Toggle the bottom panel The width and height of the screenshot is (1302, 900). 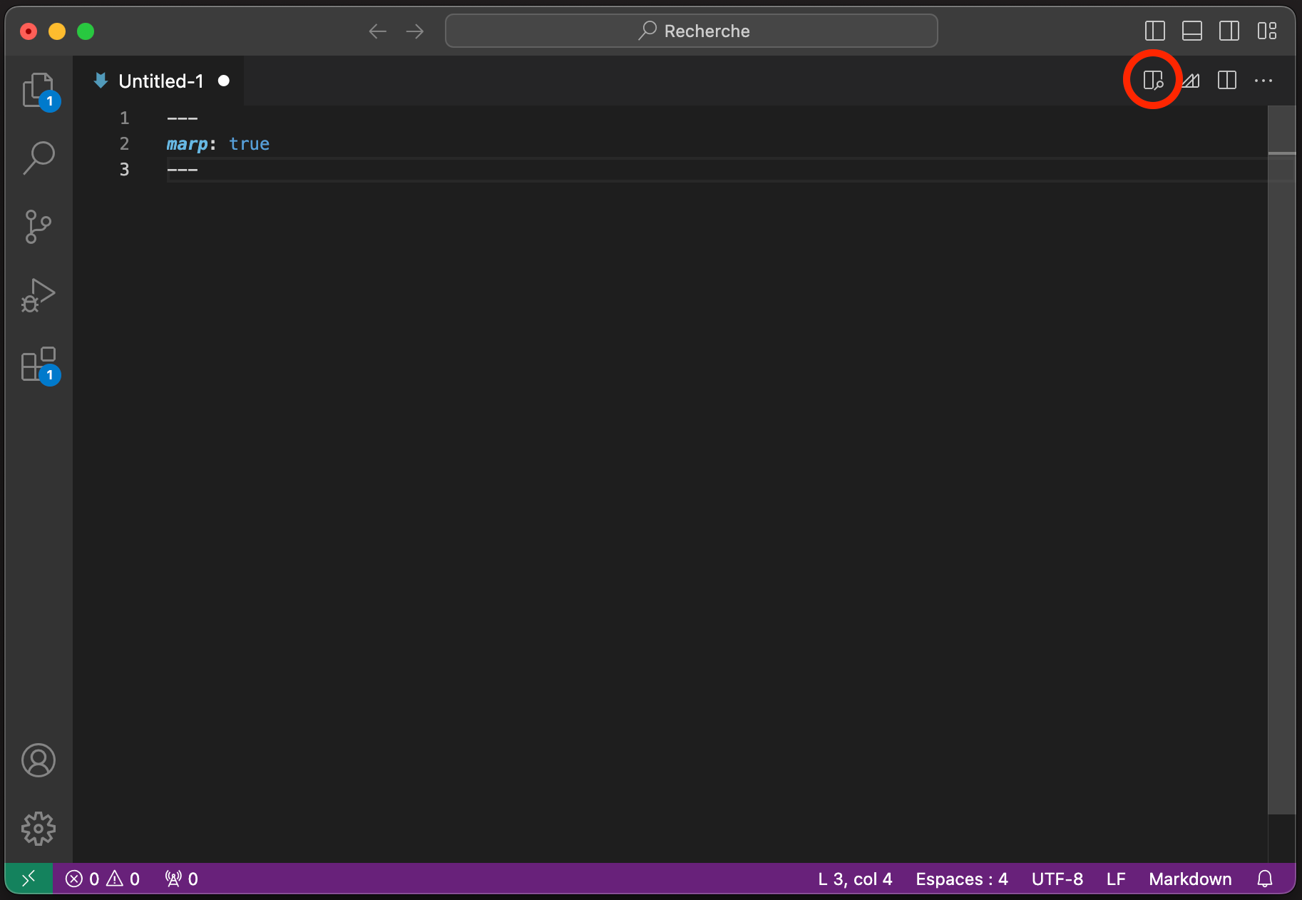[1192, 31]
